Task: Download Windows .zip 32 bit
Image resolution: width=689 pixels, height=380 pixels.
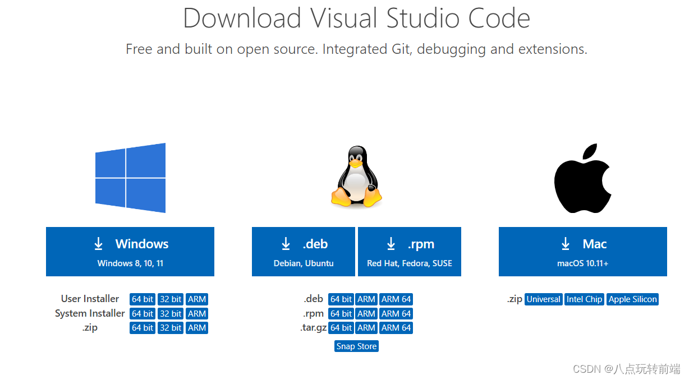Action: (170, 328)
